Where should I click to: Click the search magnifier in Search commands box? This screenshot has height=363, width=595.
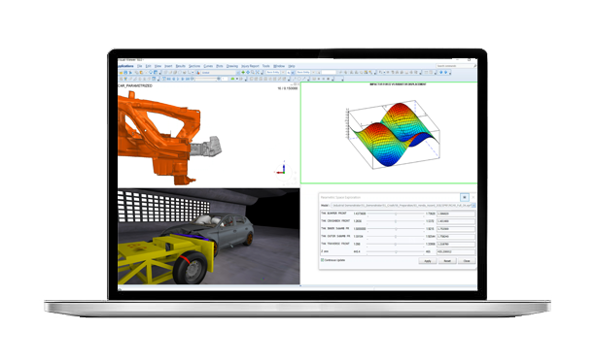[x=475, y=66]
